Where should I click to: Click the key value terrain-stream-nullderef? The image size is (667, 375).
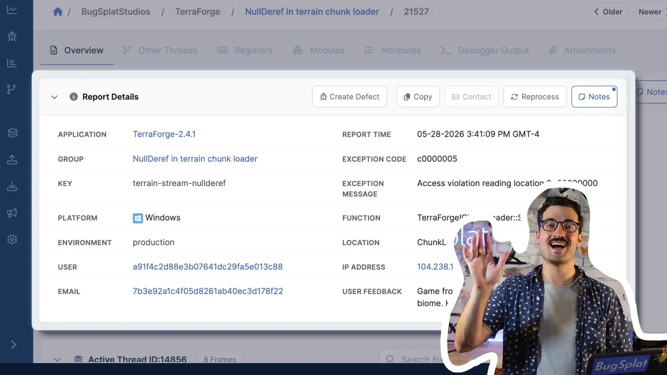coord(179,183)
